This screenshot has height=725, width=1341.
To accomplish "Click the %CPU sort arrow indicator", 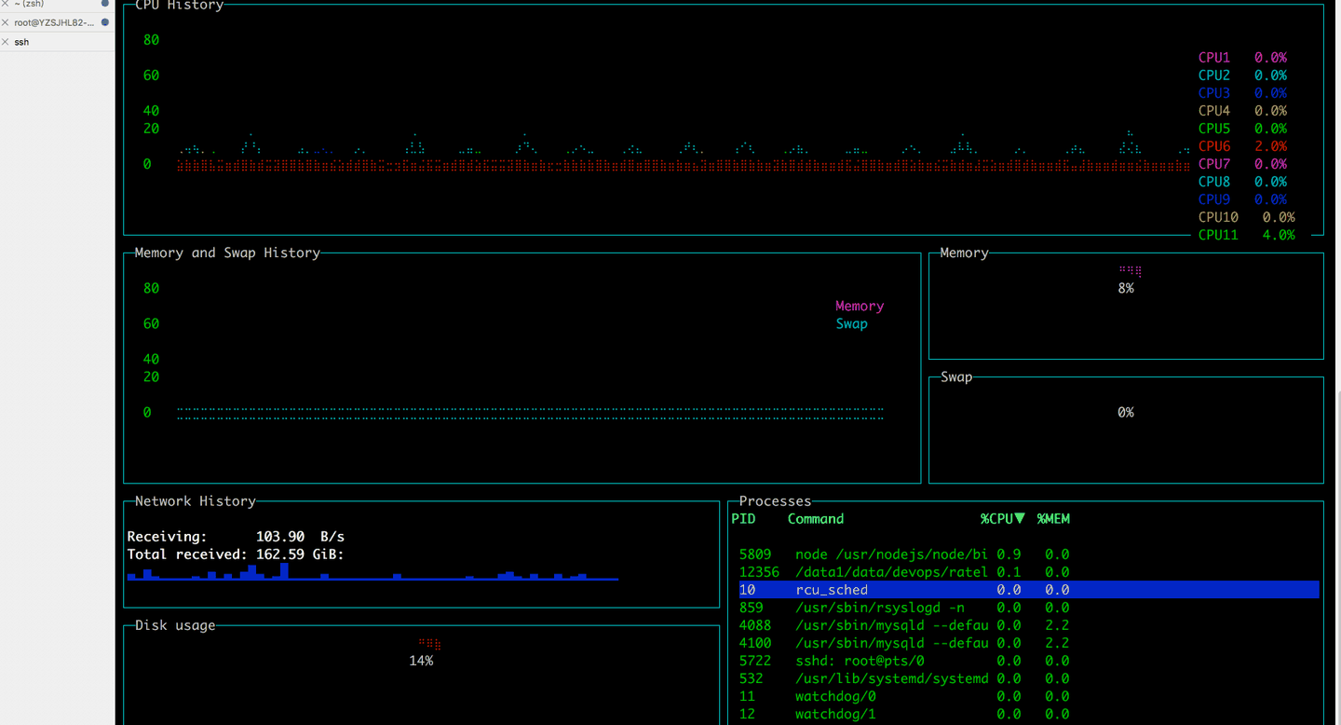I will click(1020, 519).
